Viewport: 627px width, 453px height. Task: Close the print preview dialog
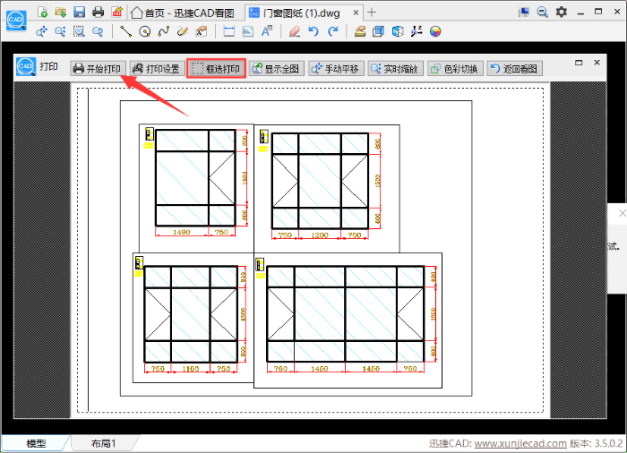coord(597,63)
